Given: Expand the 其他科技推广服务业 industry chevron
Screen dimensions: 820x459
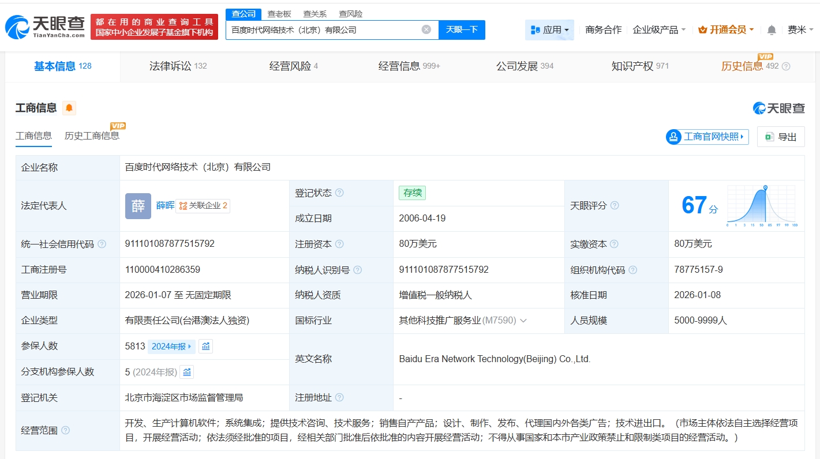Looking at the screenshot, I should pyautogui.click(x=523, y=320).
